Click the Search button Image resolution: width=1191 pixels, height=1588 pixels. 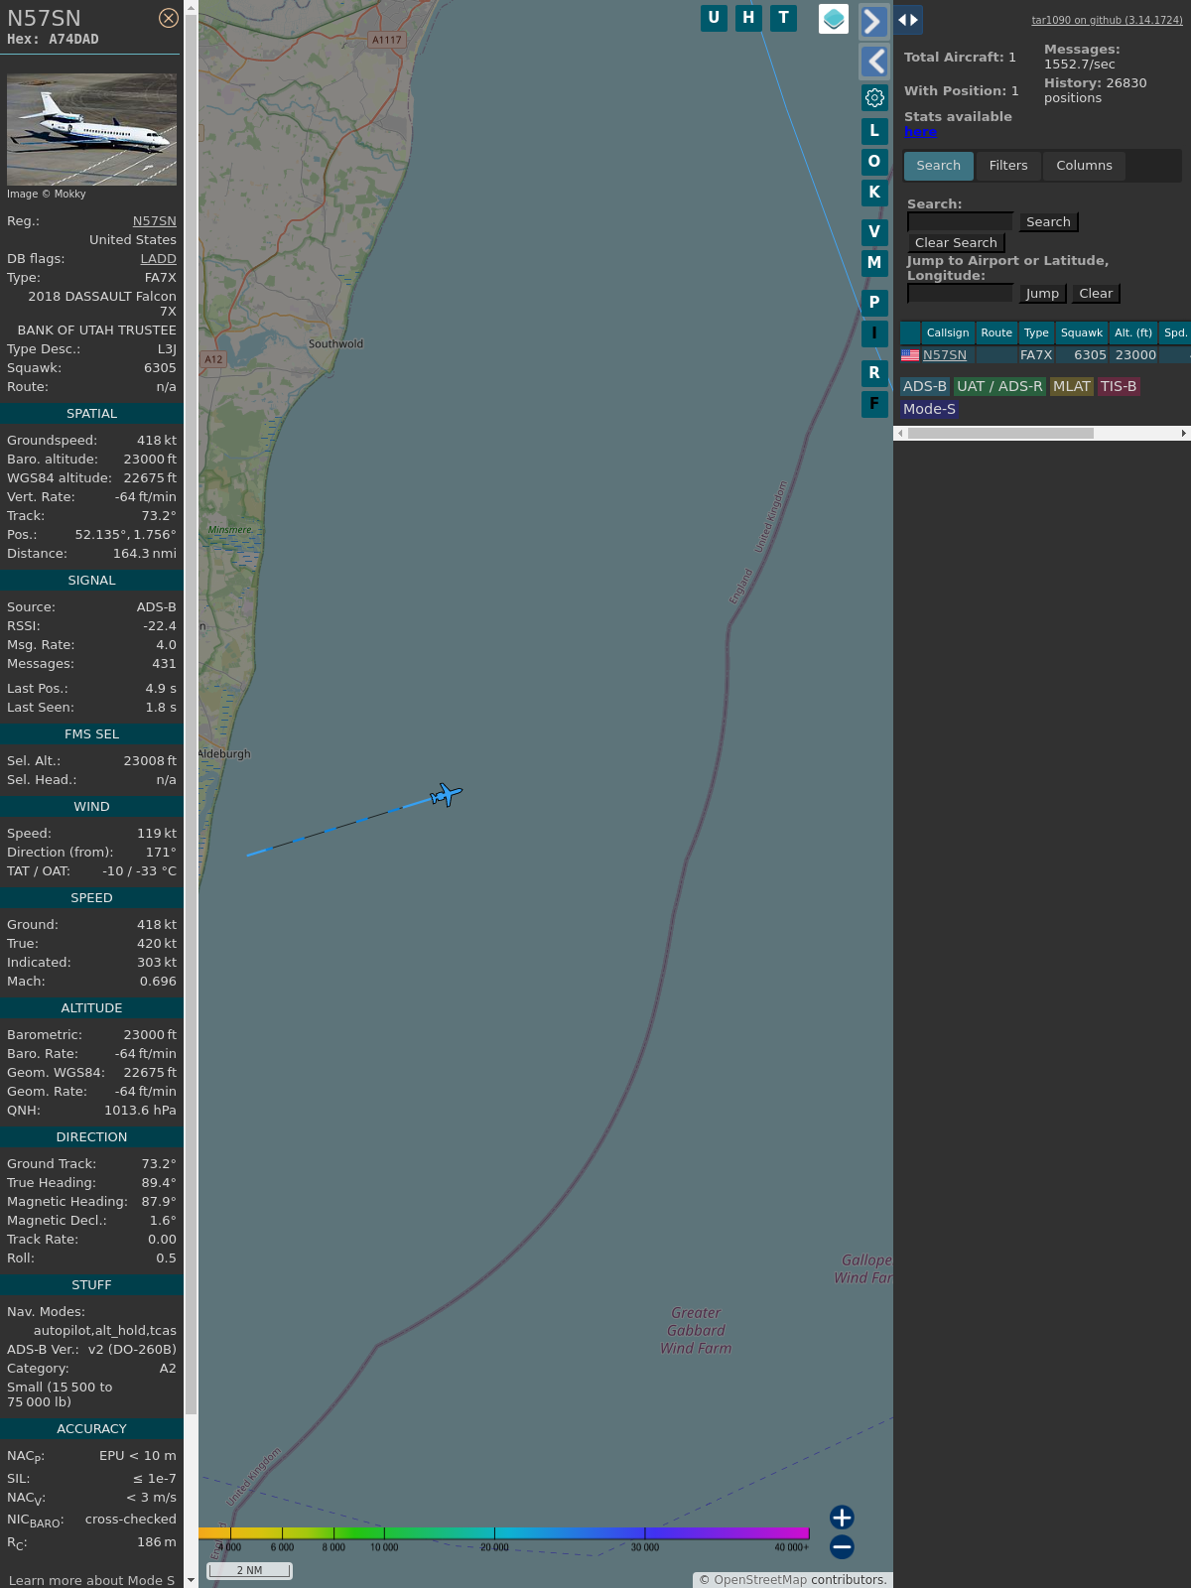click(x=1048, y=222)
